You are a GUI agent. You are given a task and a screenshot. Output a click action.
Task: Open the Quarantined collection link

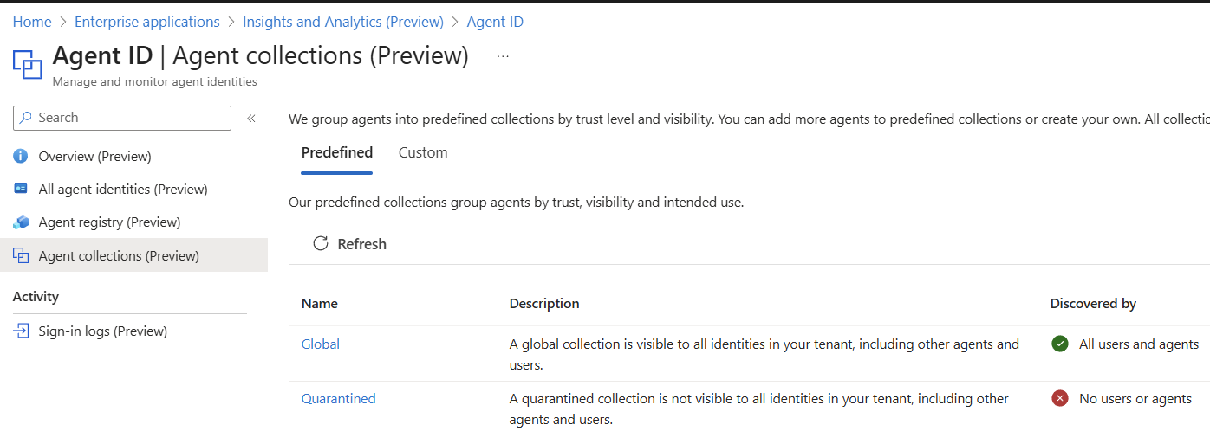339,399
